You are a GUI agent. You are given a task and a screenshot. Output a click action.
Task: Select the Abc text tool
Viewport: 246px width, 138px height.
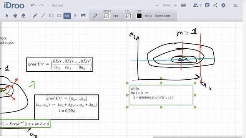pos(67,16)
